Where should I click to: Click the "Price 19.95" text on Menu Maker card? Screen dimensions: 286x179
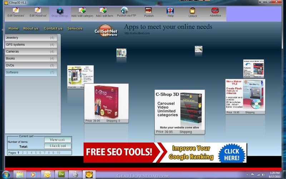click(233, 112)
